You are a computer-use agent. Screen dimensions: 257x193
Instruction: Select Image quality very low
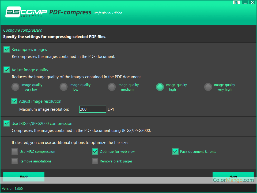(x=15, y=87)
